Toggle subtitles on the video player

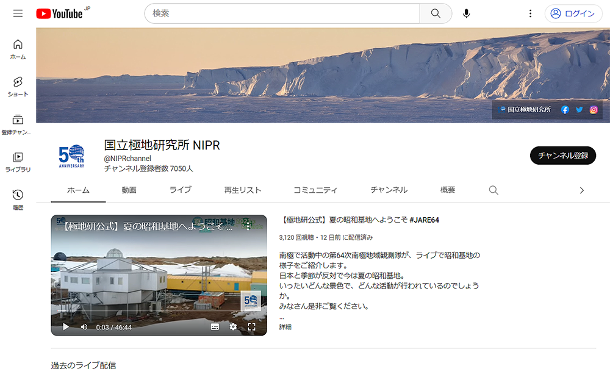click(215, 327)
